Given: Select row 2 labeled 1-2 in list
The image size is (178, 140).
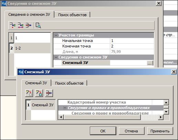Looking at the screenshot, I should pos(30,48).
